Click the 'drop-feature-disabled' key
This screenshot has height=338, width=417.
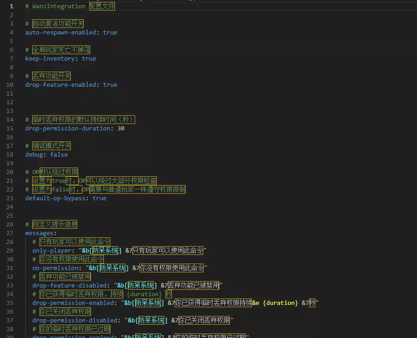tap(69, 285)
